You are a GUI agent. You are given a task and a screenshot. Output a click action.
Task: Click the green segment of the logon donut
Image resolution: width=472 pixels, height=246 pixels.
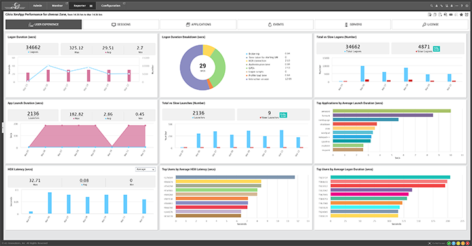coord(220,68)
